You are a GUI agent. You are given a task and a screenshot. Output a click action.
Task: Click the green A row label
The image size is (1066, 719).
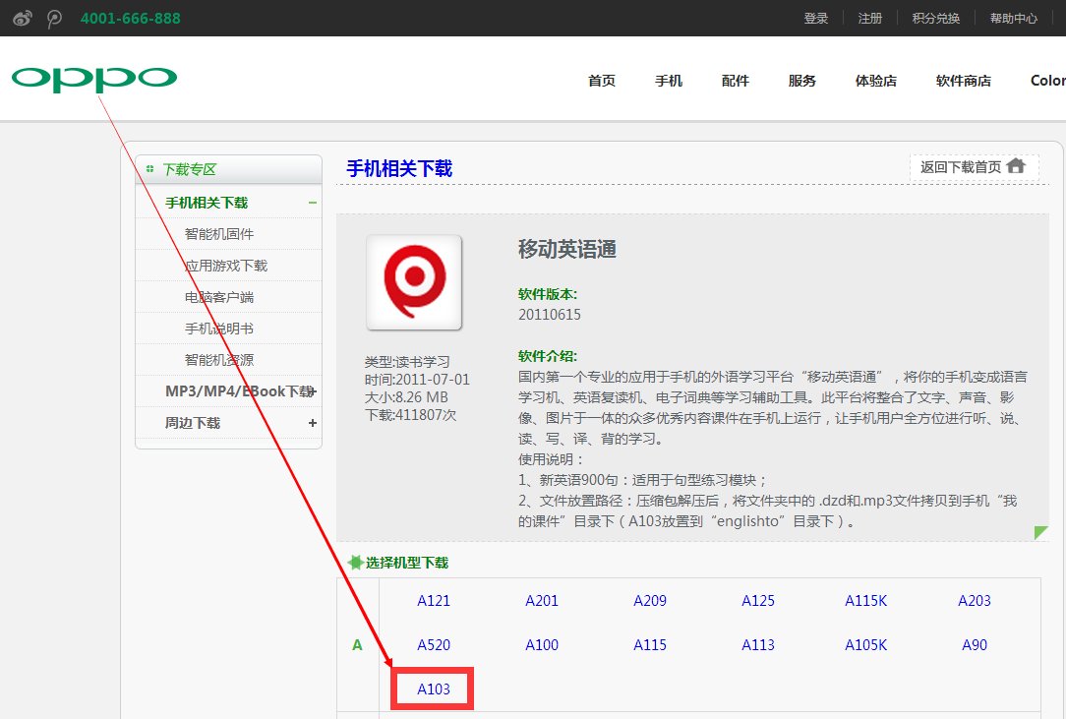click(x=358, y=645)
